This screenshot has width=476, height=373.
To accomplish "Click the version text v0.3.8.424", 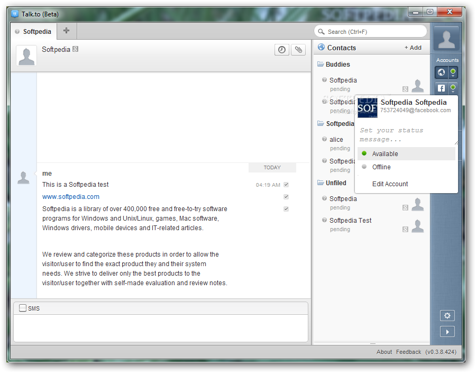I will 441,352.
